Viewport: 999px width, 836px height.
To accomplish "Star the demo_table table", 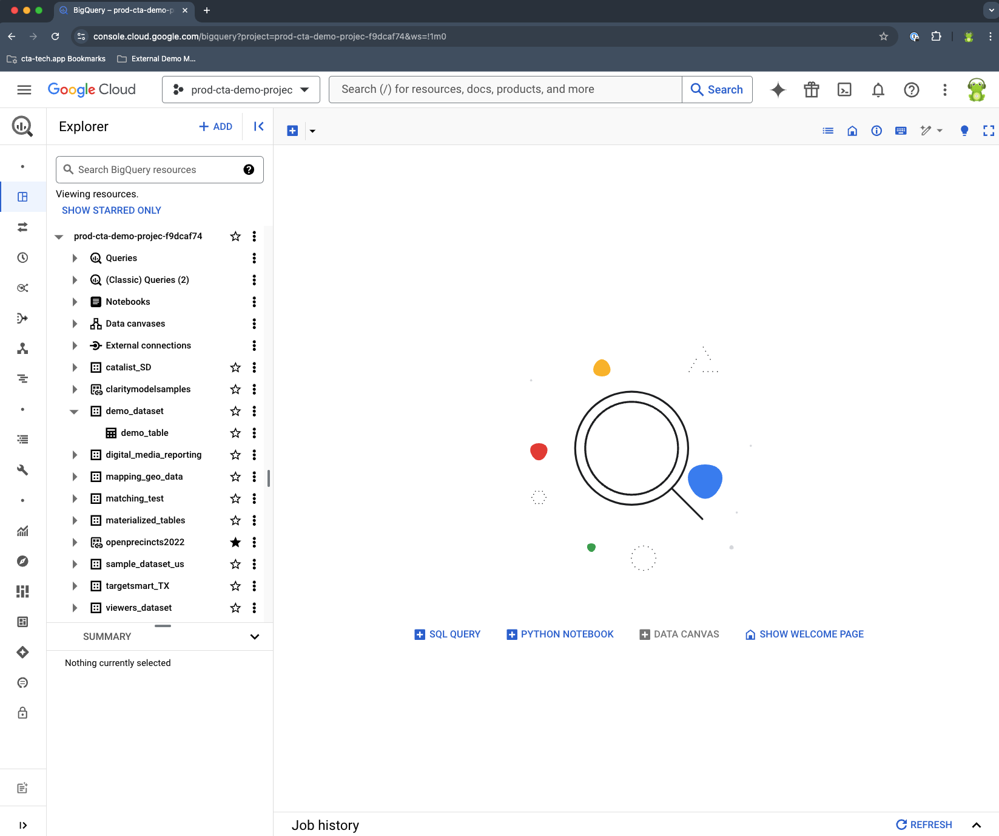I will [235, 433].
